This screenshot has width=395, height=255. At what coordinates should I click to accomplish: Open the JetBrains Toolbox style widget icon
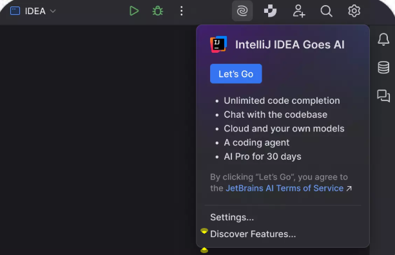pyautogui.click(x=270, y=11)
